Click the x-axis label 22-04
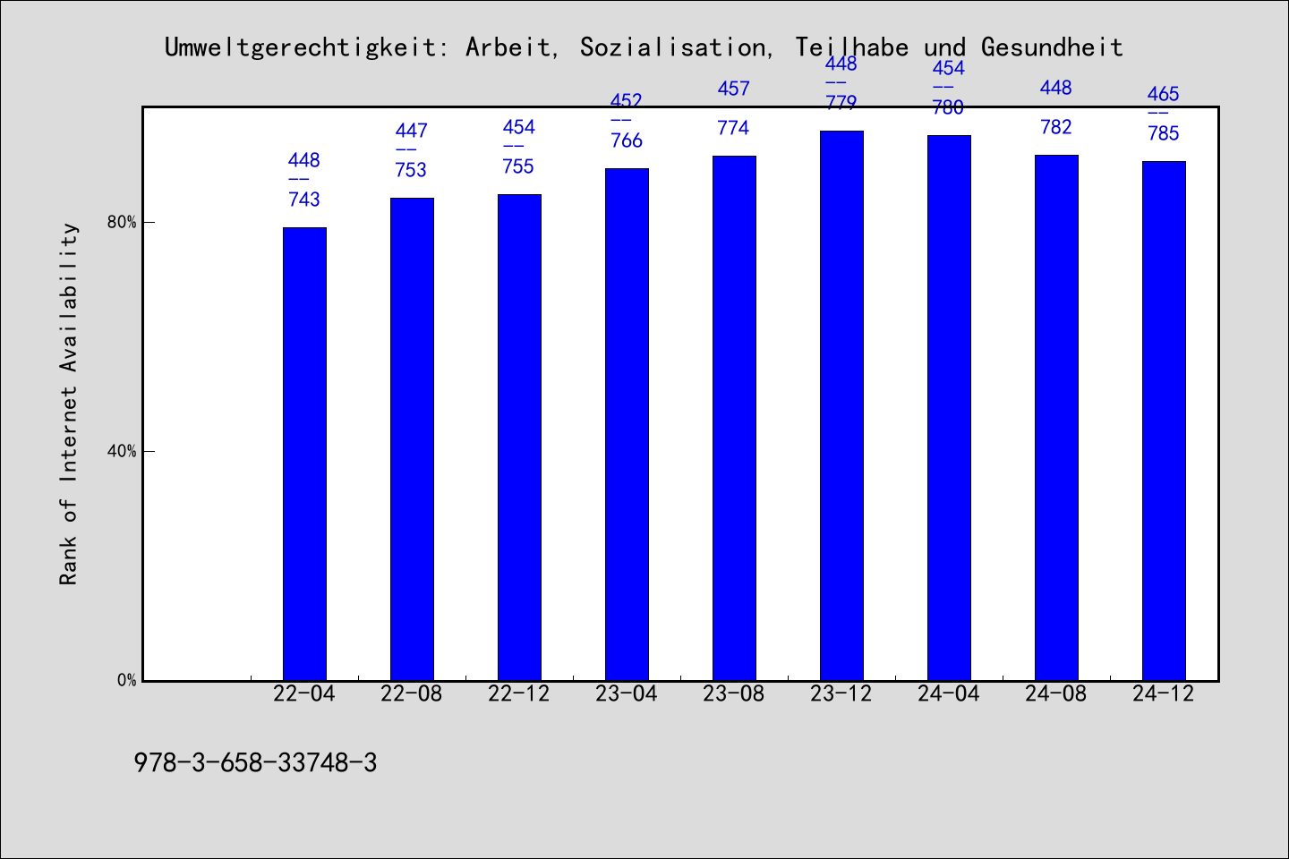 point(304,693)
